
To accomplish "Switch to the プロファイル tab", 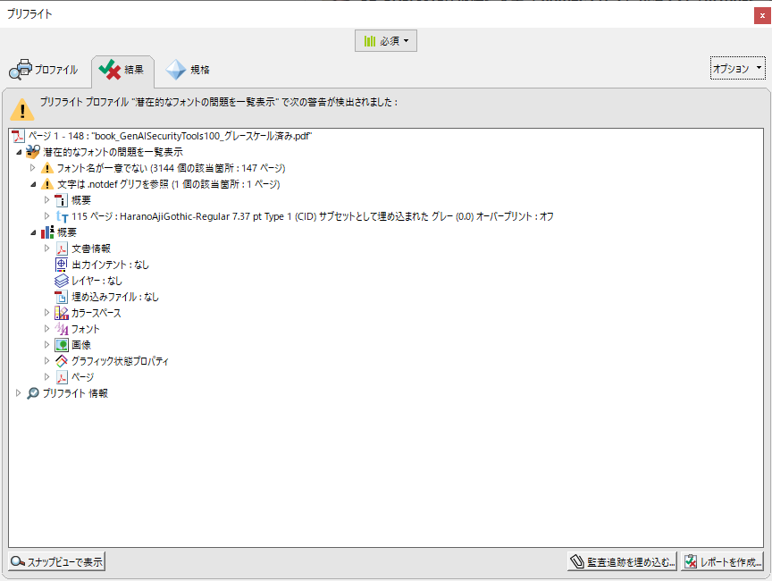I will (x=45, y=70).
